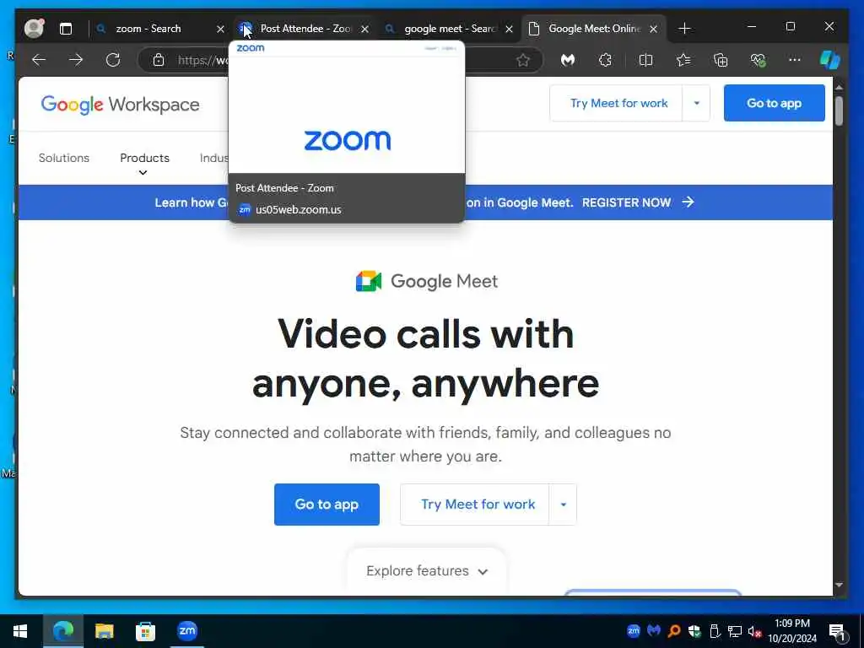Close the 'zoom - Search' tab
This screenshot has height=648, width=864.
click(x=220, y=29)
